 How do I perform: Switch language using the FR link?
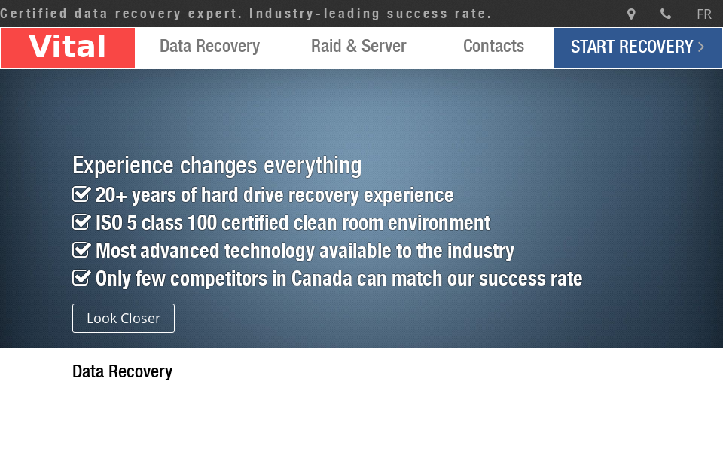[x=703, y=14]
